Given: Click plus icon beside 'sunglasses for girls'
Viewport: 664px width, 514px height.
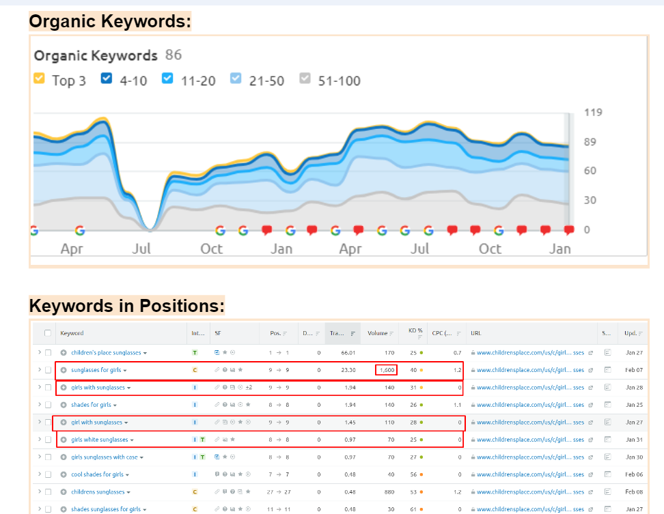Looking at the screenshot, I should (x=64, y=370).
